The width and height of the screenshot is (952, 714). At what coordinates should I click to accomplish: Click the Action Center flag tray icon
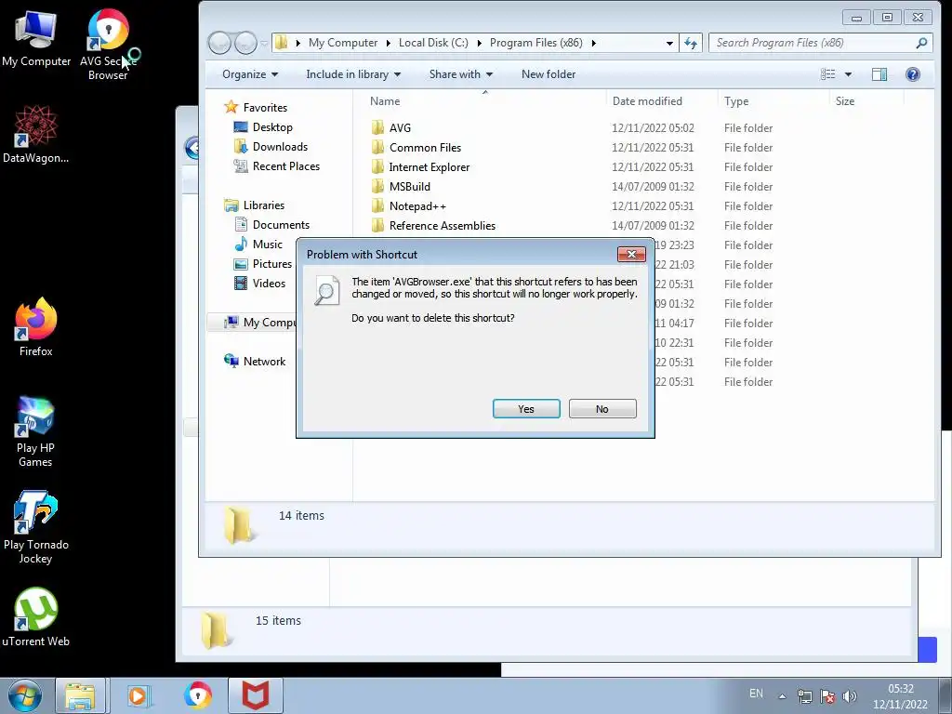(826, 696)
